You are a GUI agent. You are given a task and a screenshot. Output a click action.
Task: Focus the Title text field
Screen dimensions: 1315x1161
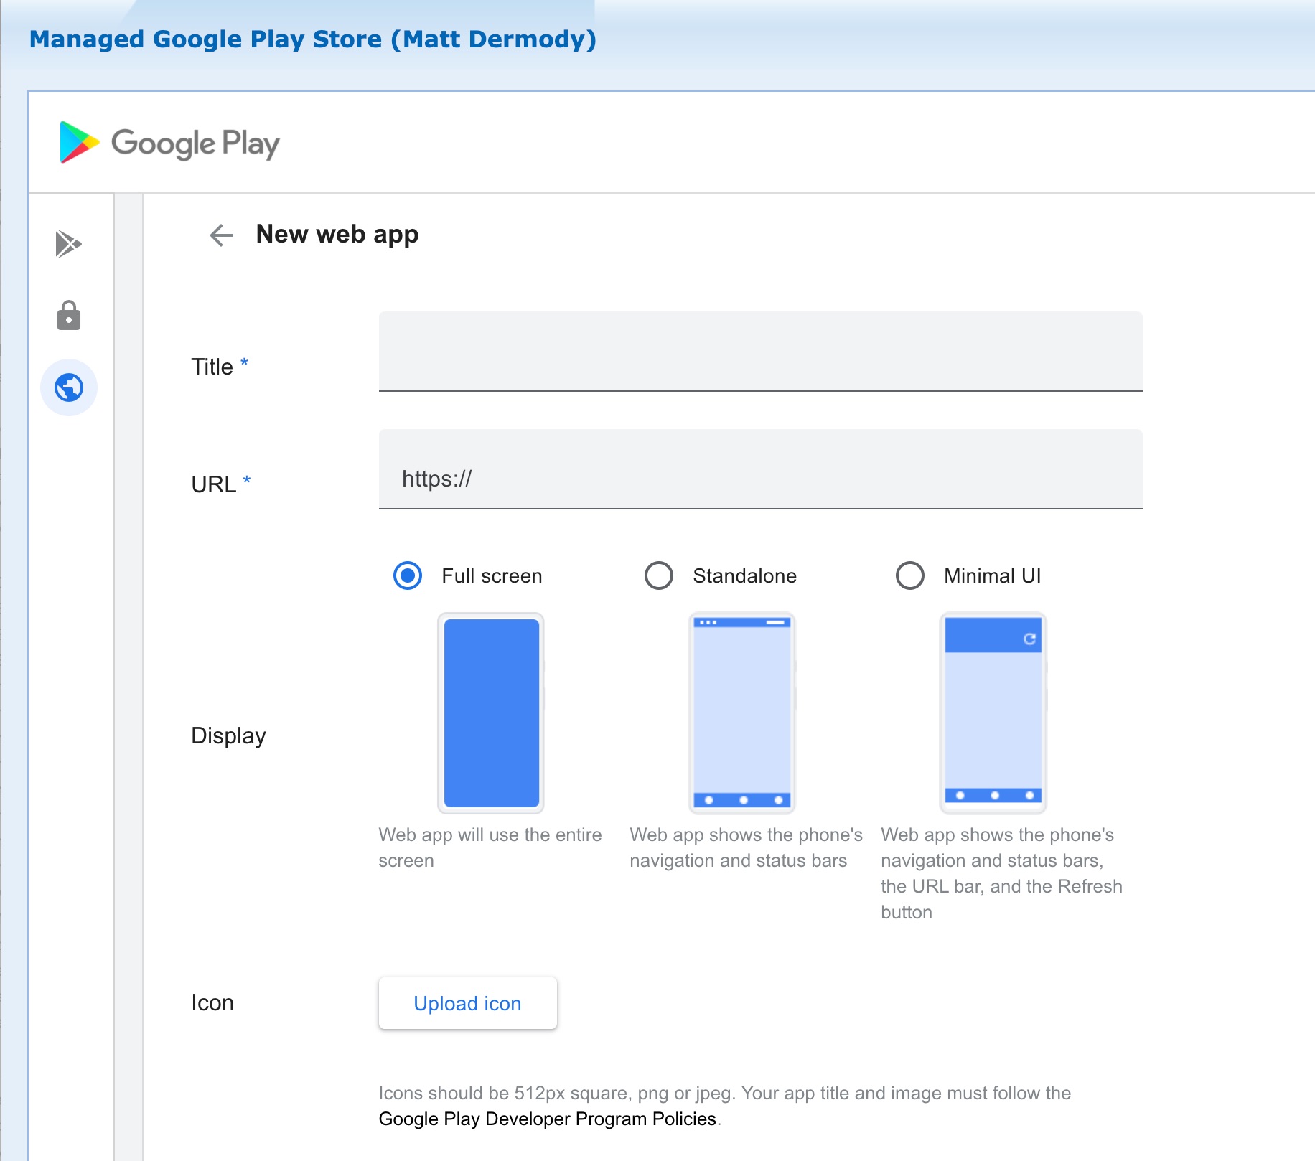tap(760, 352)
